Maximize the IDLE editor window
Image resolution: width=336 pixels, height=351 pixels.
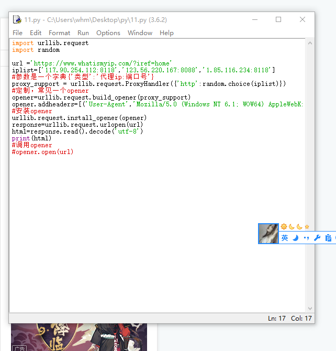coord(278,20)
